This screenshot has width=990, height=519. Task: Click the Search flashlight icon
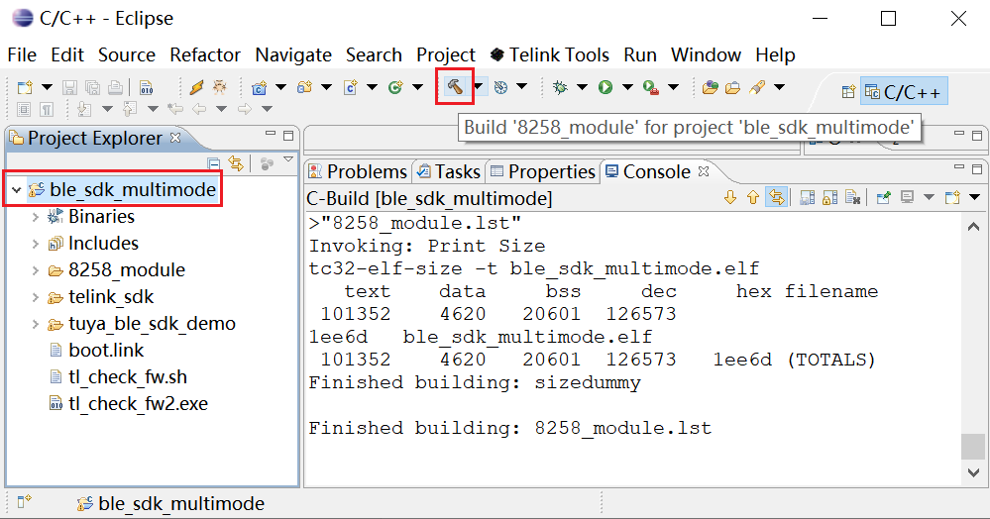[x=757, y=87]
